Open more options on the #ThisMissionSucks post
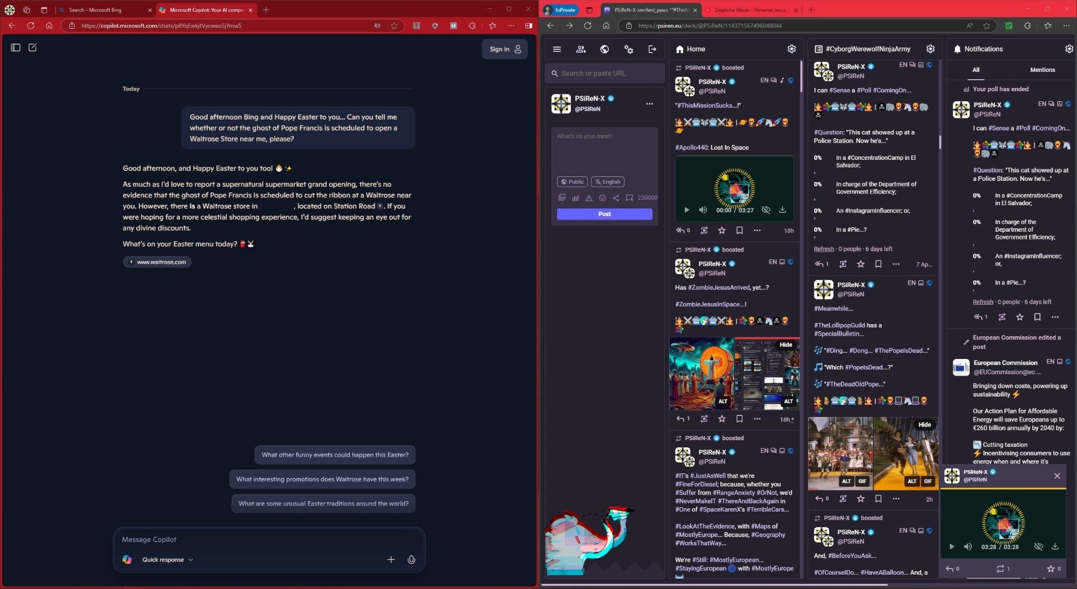Image resolution: width=1077 pixels, height=589 pixels. [757, 231]
